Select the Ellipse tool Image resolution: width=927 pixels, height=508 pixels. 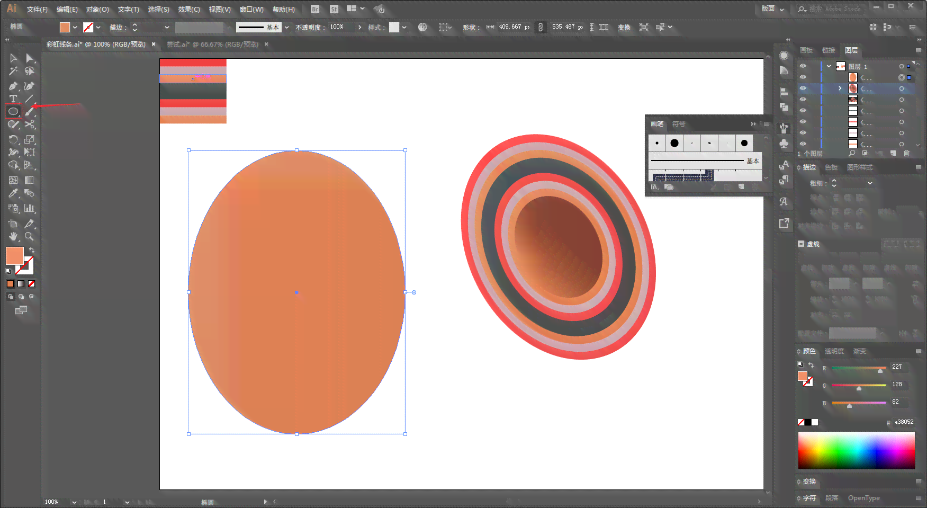13,111
